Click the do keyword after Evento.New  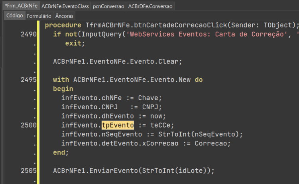point(199,79)
